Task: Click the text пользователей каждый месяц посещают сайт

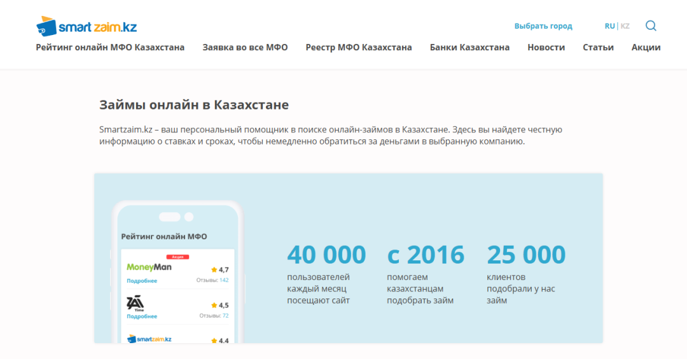Action: coord(319,289)
